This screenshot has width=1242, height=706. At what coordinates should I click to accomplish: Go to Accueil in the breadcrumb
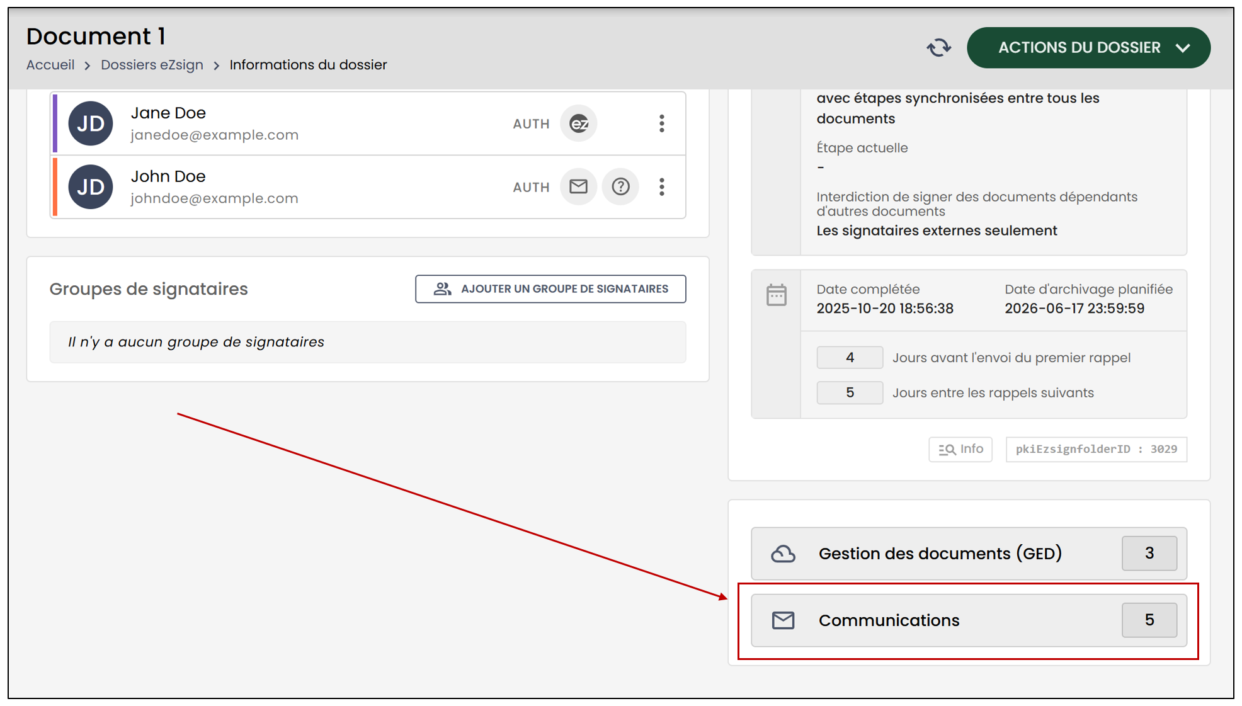pos(50,65)
